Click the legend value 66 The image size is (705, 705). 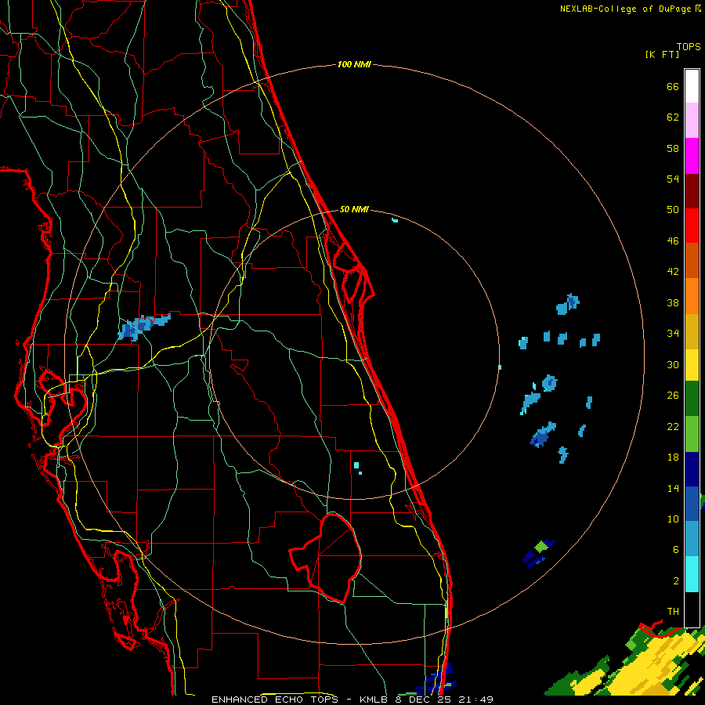[x=673, y=87]
